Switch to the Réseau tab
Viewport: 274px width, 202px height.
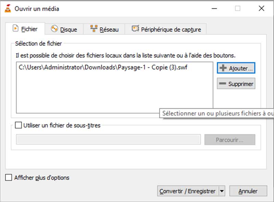pyautogui.click(x=104, y=29)
